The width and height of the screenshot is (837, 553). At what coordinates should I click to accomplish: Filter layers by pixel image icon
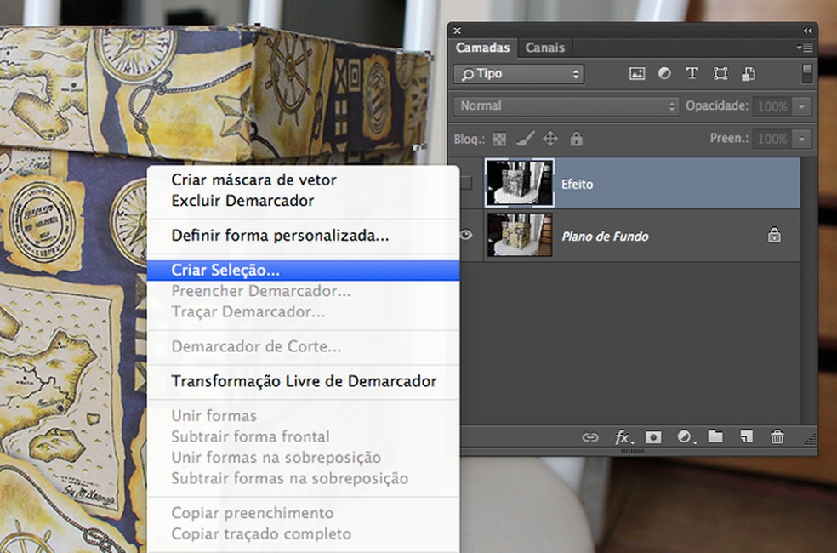(637, 74)
